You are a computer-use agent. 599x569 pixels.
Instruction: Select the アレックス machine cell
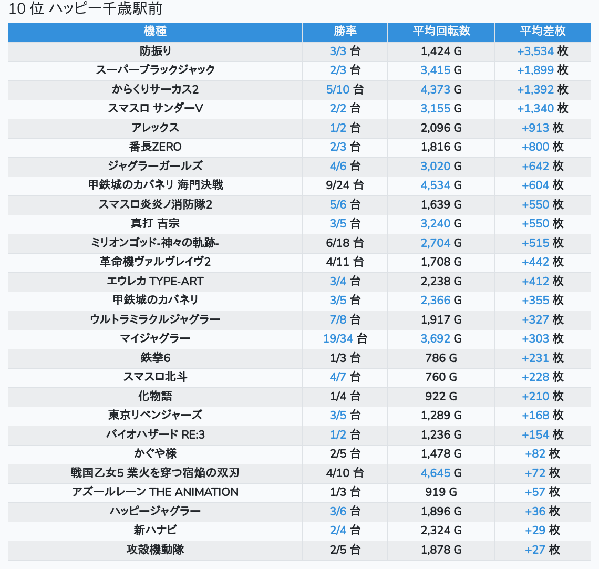[155, 128]
